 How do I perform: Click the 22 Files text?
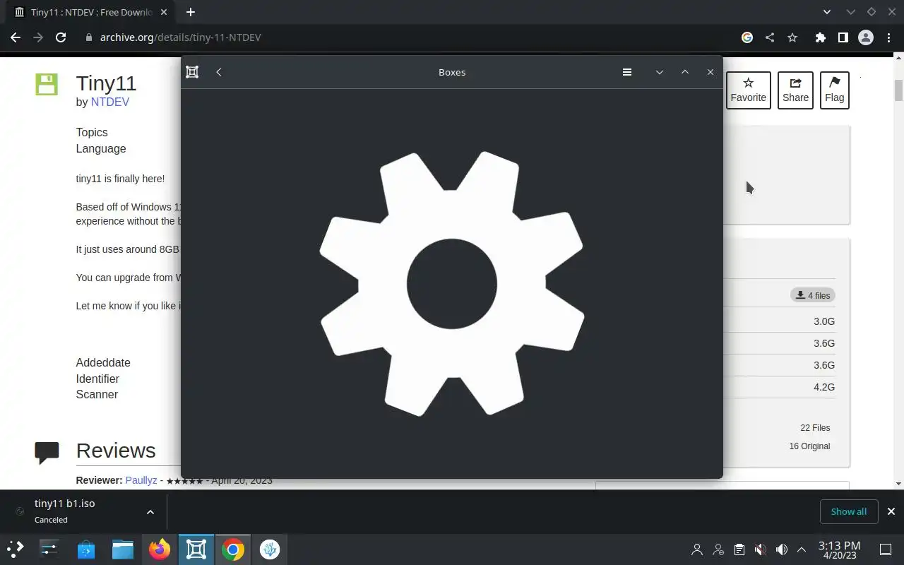point(815,428)
